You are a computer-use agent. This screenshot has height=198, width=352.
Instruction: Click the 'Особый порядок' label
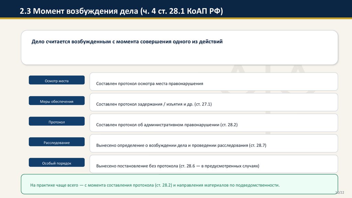(57, 163)
